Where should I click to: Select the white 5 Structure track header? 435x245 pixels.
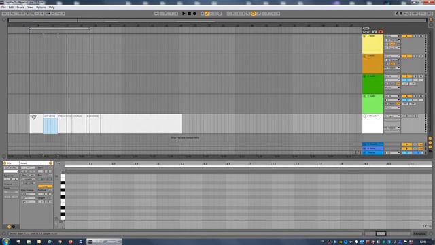point(372,124)
